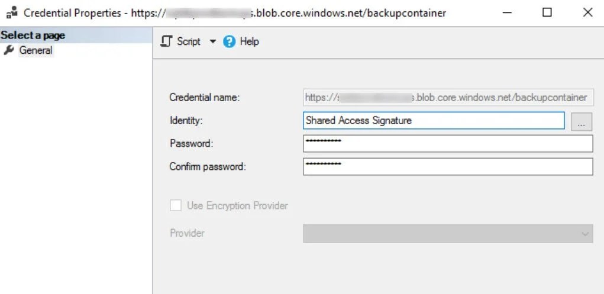Image resolution: width=604 pixels, height=294 pixels.
Task: Click the blue Help question mark icon
Action: coord(230,41)
